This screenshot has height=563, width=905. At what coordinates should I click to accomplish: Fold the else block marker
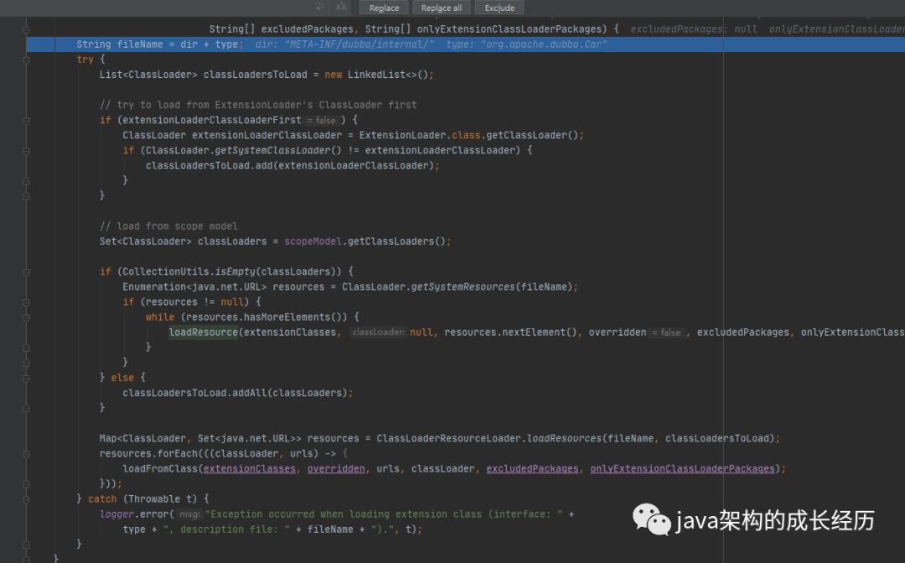(x=26, y=378)
